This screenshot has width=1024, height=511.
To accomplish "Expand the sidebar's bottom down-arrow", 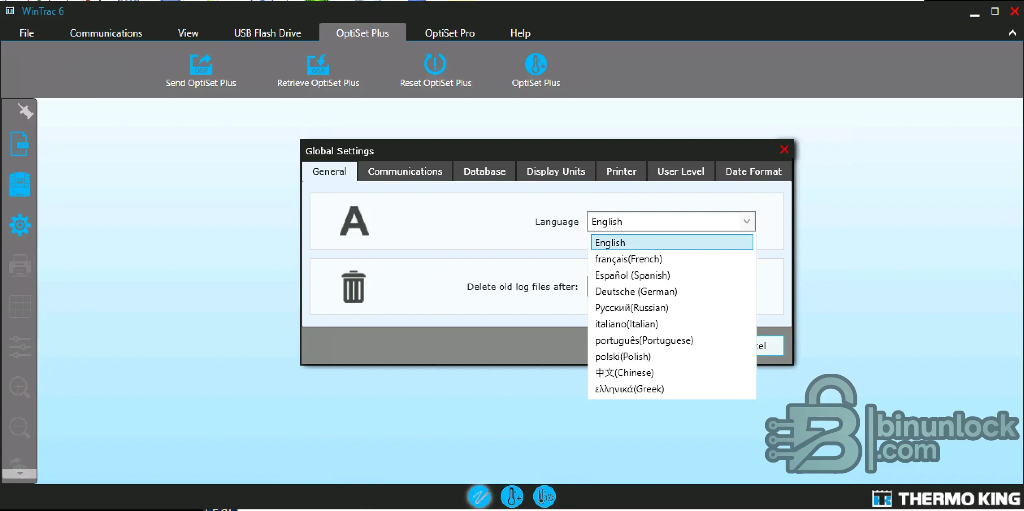I will [x=20, y=474].
